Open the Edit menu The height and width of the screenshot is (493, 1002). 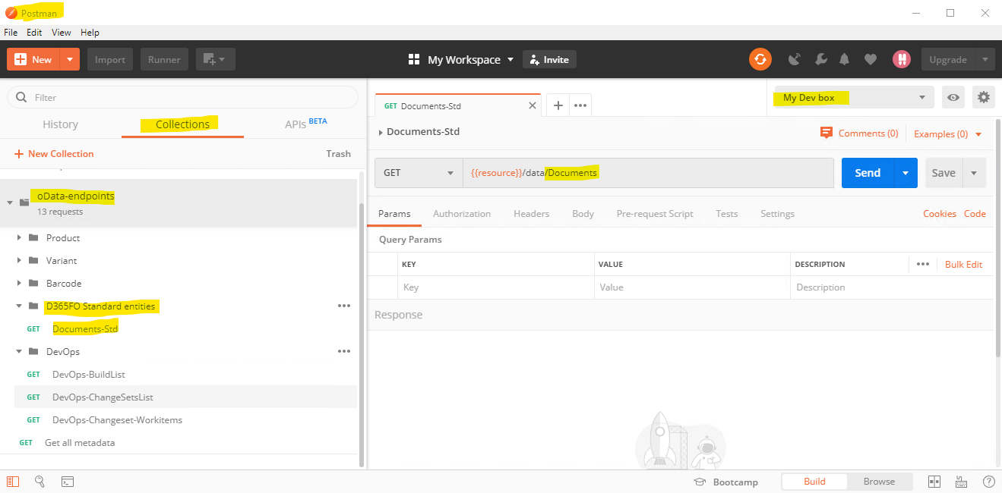coord(34,33)
